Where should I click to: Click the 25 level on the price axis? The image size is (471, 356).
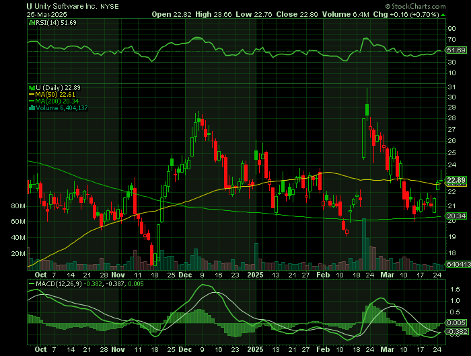(x=451, y=153)
